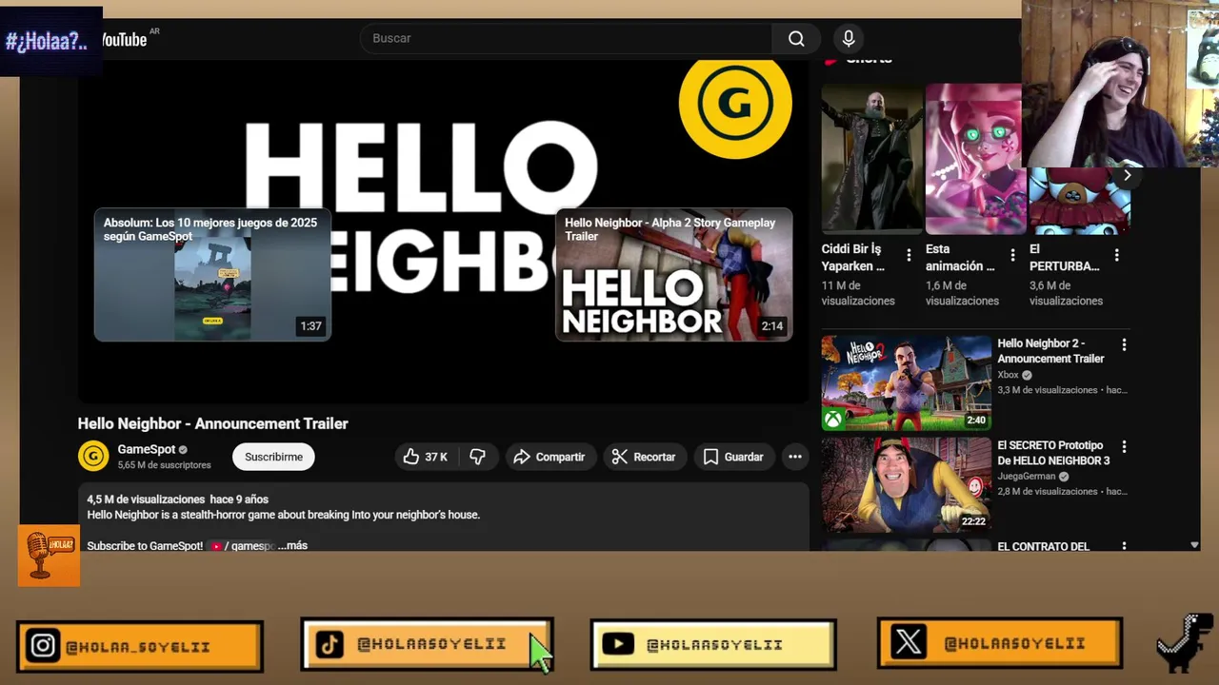This screenshot has height=685, width=1219.
Task: Open options menu for El PERTURBA short
Action: tap(1116, 255)
